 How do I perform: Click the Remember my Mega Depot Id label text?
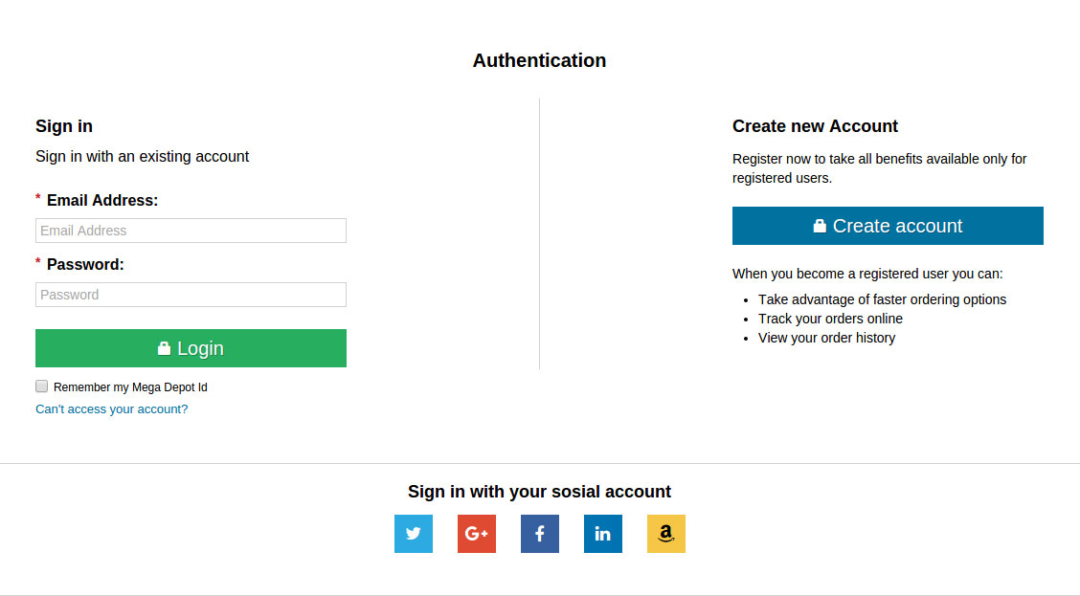(x=130, y=387)
